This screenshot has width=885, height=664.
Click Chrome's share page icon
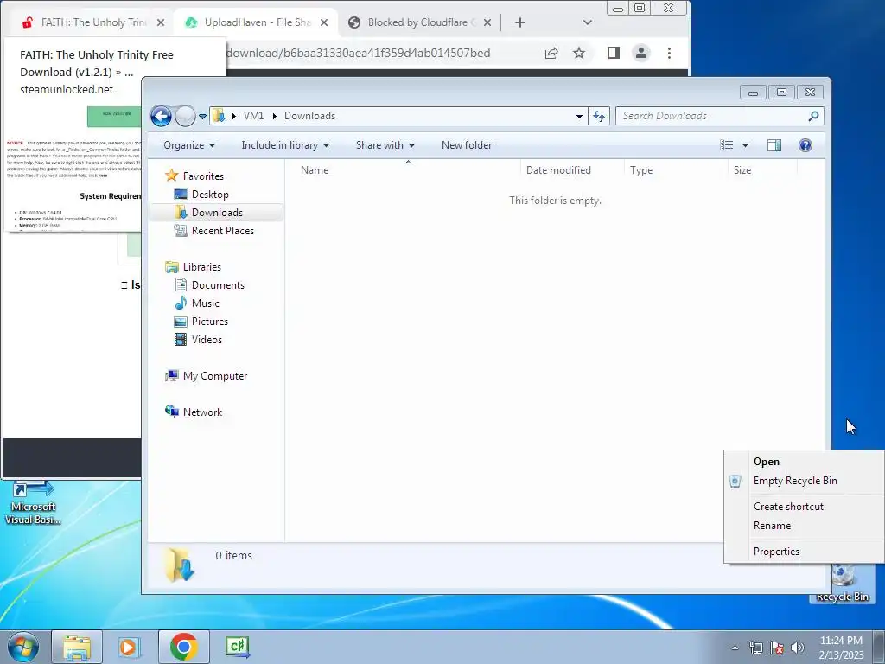click(x=551, y=53)
